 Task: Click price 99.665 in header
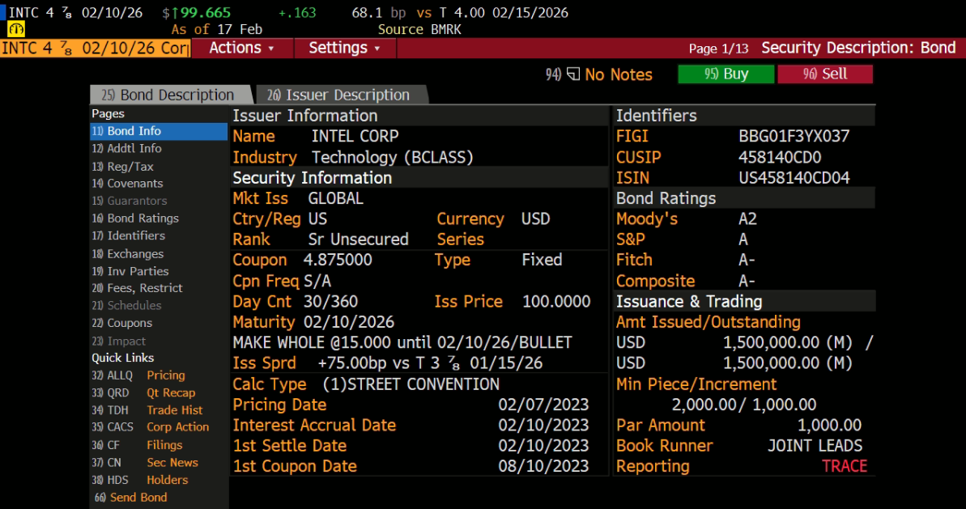click(205, 12)
